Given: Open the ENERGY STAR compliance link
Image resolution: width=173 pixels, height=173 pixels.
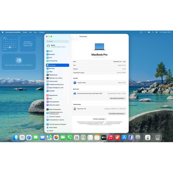Looking at the screenshot, I should [91, 123].
